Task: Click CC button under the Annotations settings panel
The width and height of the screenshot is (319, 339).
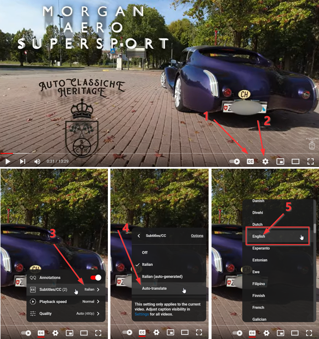Action: [x=41, y=333]
